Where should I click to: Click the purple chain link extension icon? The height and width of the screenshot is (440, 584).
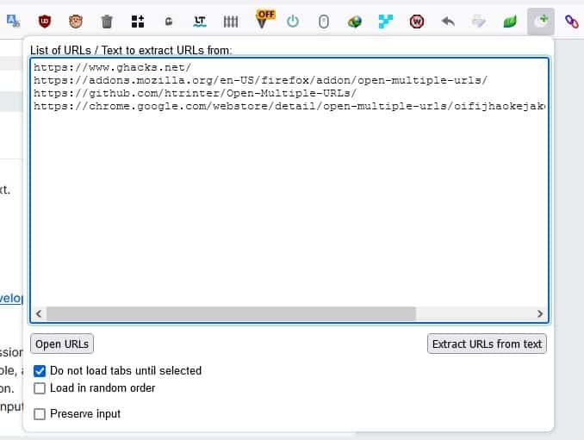click(x=572, y=22)
